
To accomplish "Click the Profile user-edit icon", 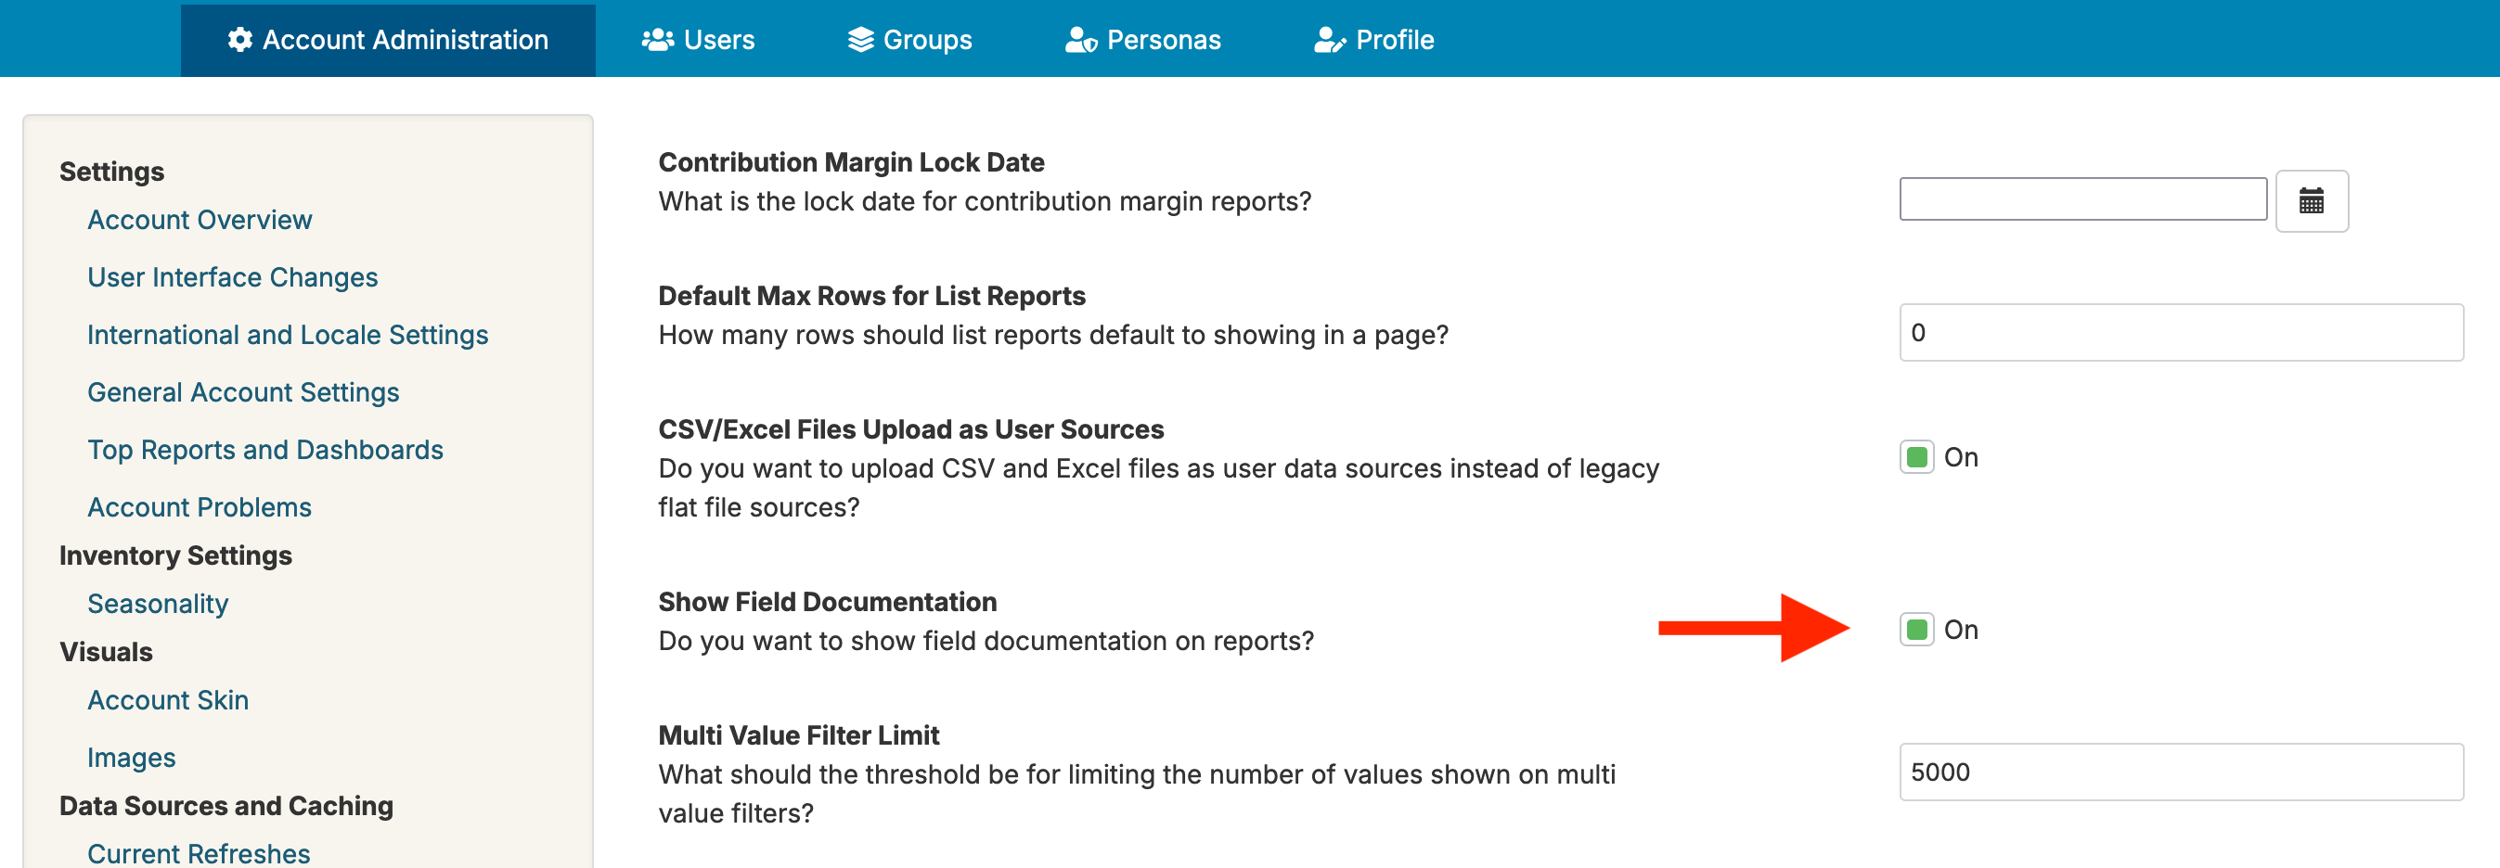I will (x=1330, y=40).
